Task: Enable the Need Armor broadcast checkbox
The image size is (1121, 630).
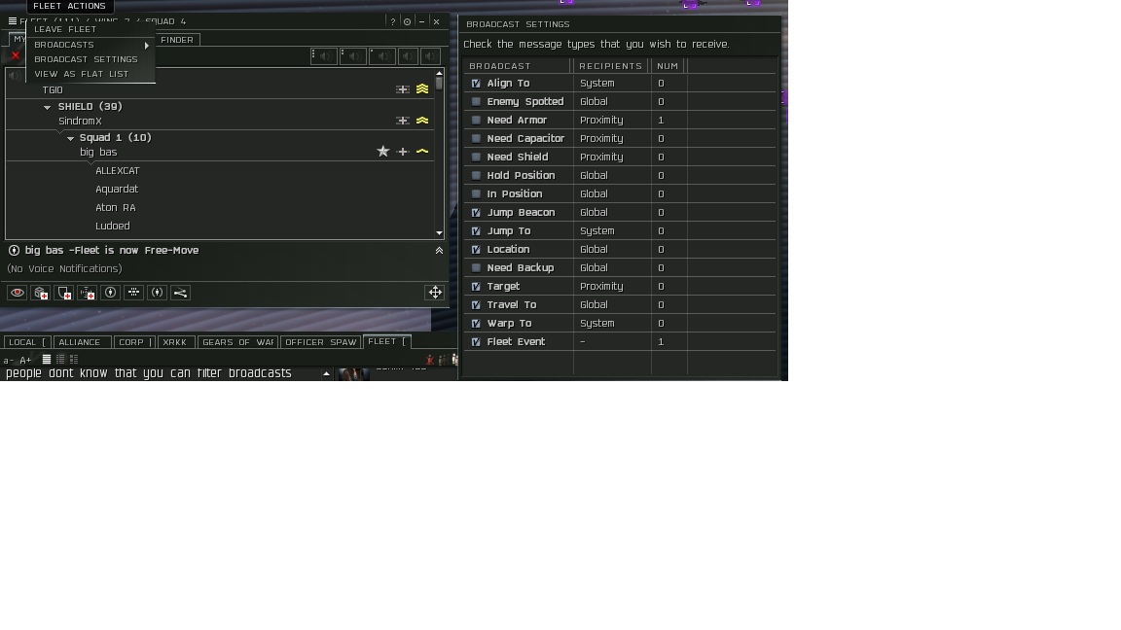Action: point(476,120)
